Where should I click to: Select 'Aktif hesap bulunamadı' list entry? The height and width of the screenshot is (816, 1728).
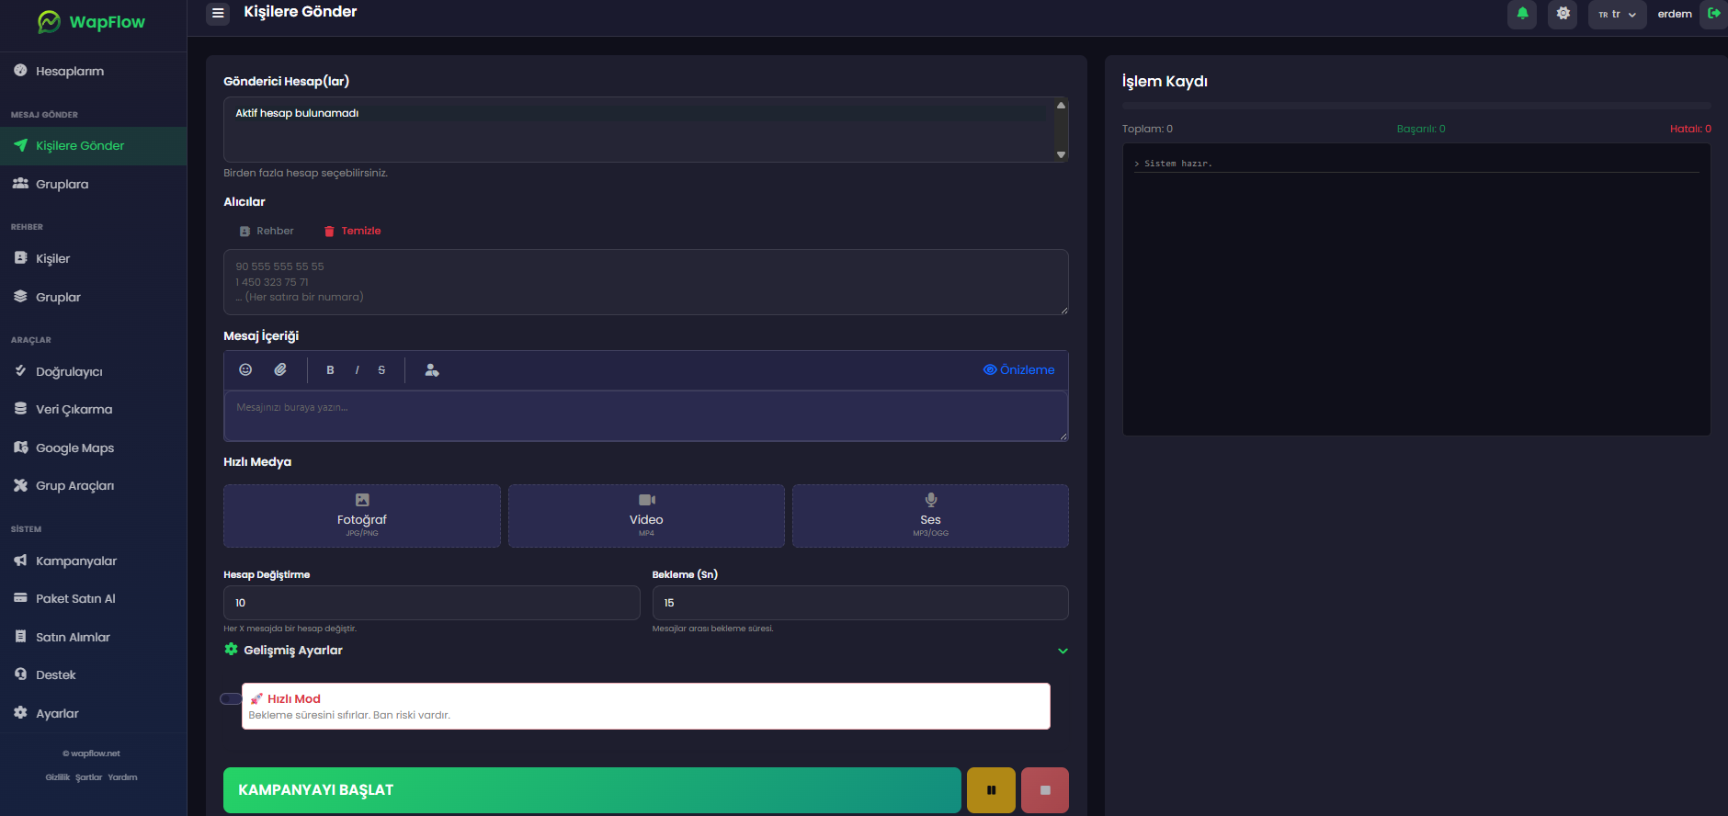pyautogui.click(x=640, y=113)
